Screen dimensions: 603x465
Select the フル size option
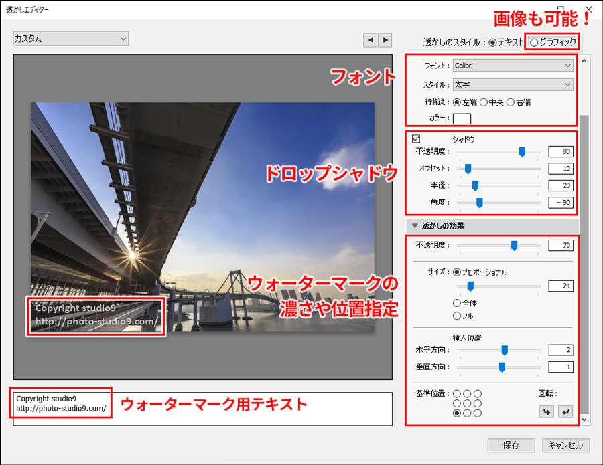click(457, 316)
